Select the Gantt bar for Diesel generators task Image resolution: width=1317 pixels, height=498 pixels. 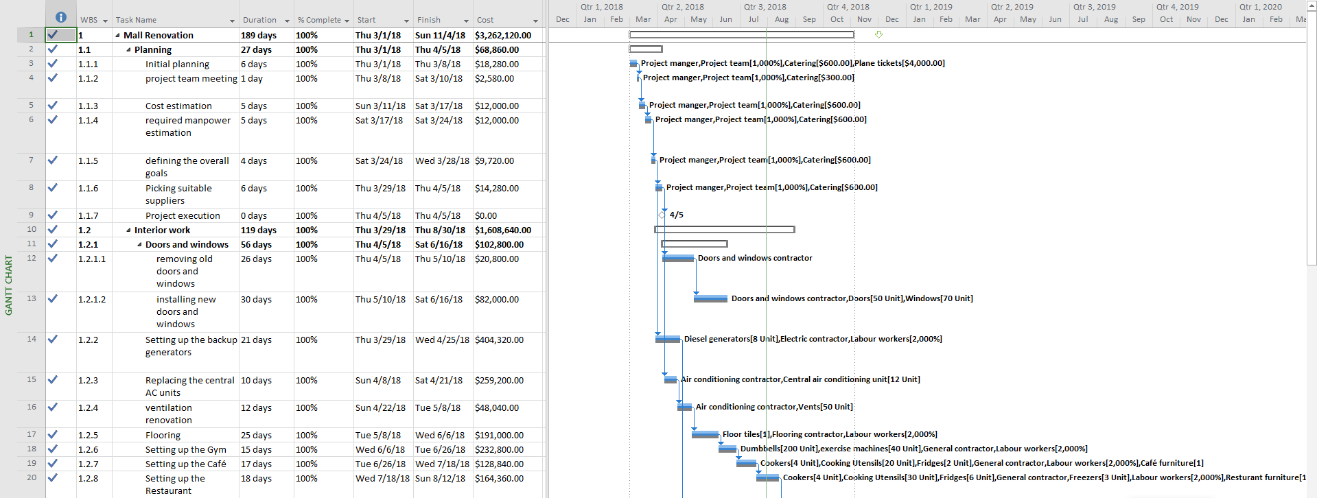coord(668,339)
